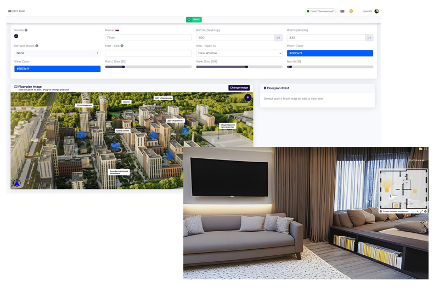The height and width of the screenshot is (292, 439).
Task: Switch language using the UK flag icon
Action: click(342, 11)
